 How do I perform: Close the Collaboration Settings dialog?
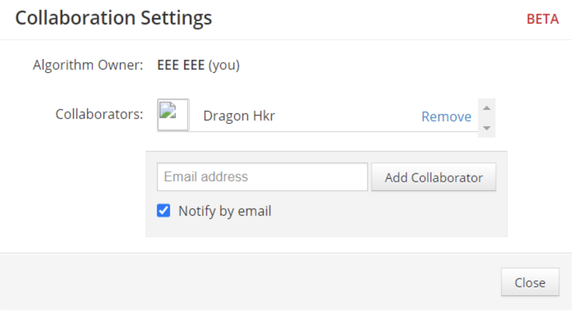tap(530, 282)
